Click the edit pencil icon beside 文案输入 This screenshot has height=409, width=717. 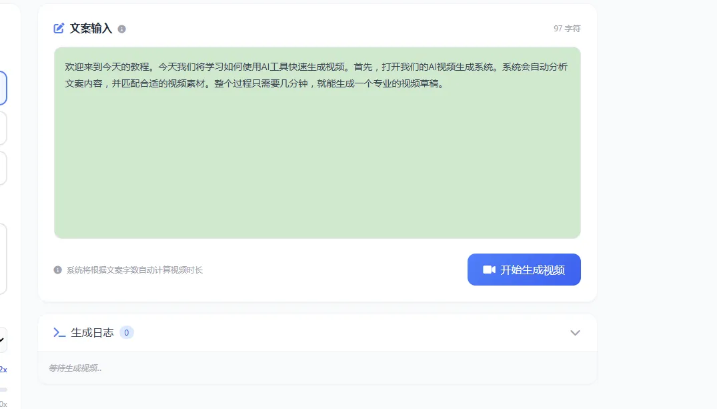click(59, 29)
